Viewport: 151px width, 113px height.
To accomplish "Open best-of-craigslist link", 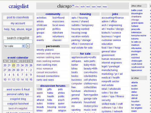I will click(18, 108).
